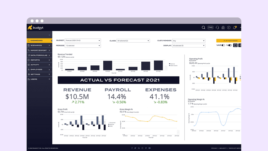Click the Twitter icon in the footer

coord(135,148)
